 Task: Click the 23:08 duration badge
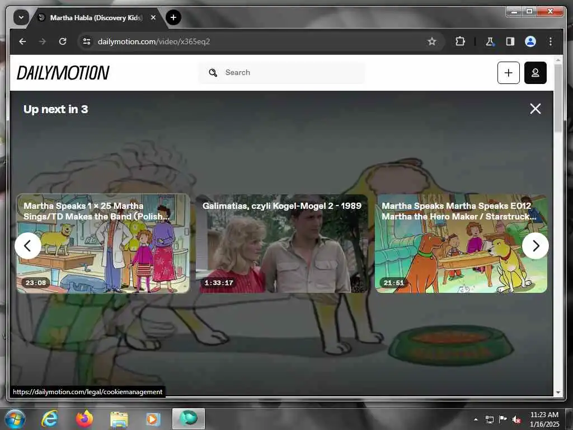(36, 283)
